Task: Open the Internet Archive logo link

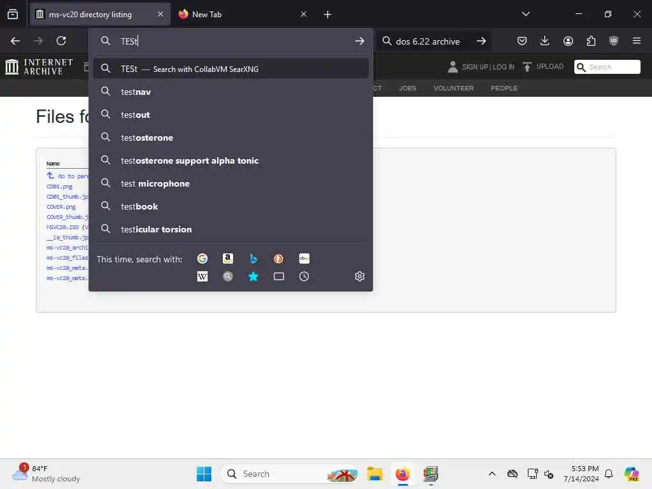Action: [39, 66]
